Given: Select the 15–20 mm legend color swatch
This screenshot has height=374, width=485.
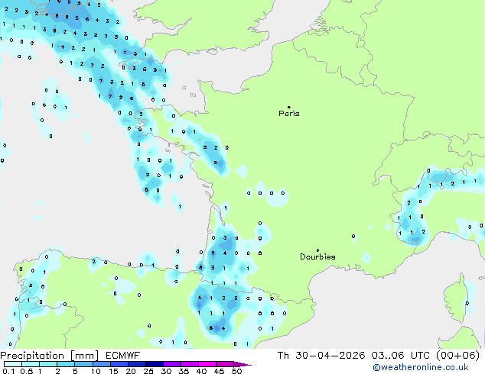Looking at the screenshot, I should [x=119, y=364].
